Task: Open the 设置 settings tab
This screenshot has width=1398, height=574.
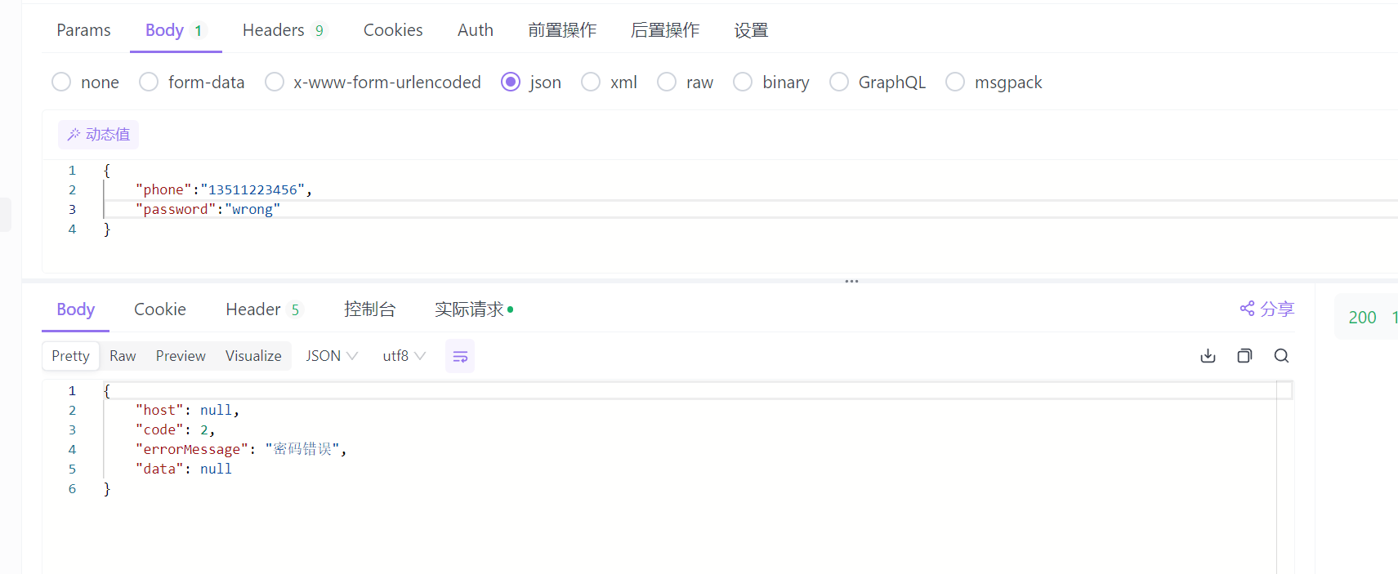Action: (751, 30)
